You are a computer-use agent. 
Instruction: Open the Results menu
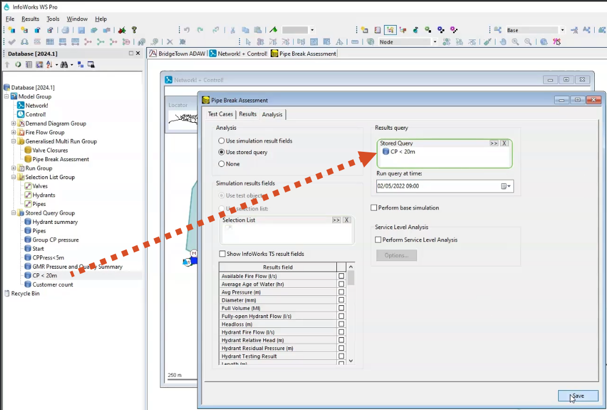[30, 19]
